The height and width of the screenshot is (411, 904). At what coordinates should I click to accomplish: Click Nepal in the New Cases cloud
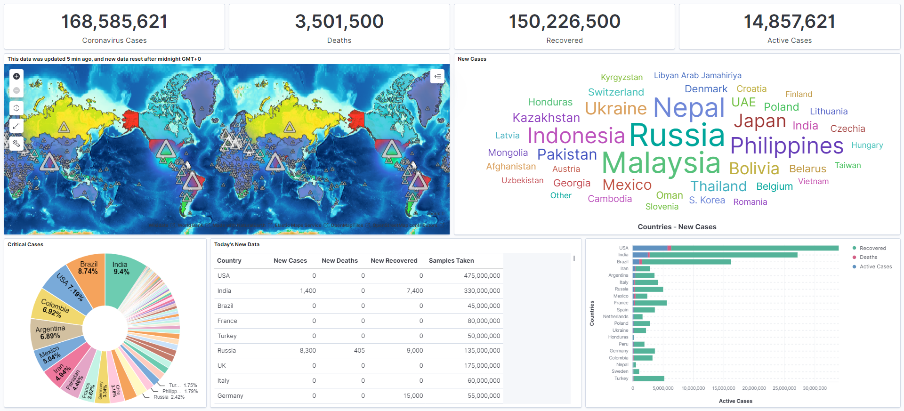(689, 108)
